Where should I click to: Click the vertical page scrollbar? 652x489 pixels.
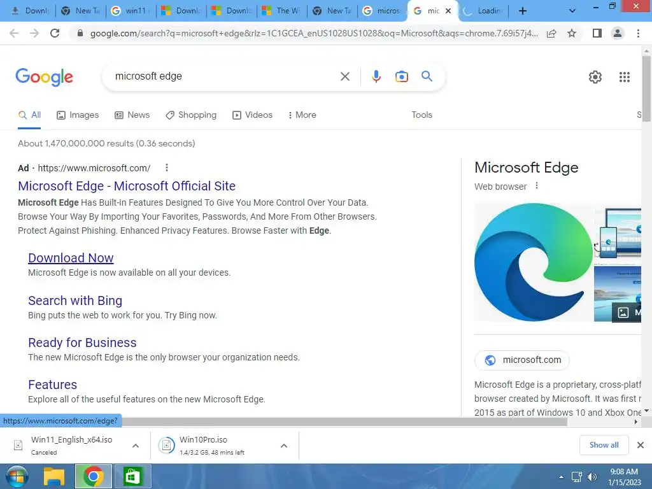point(646,89)
